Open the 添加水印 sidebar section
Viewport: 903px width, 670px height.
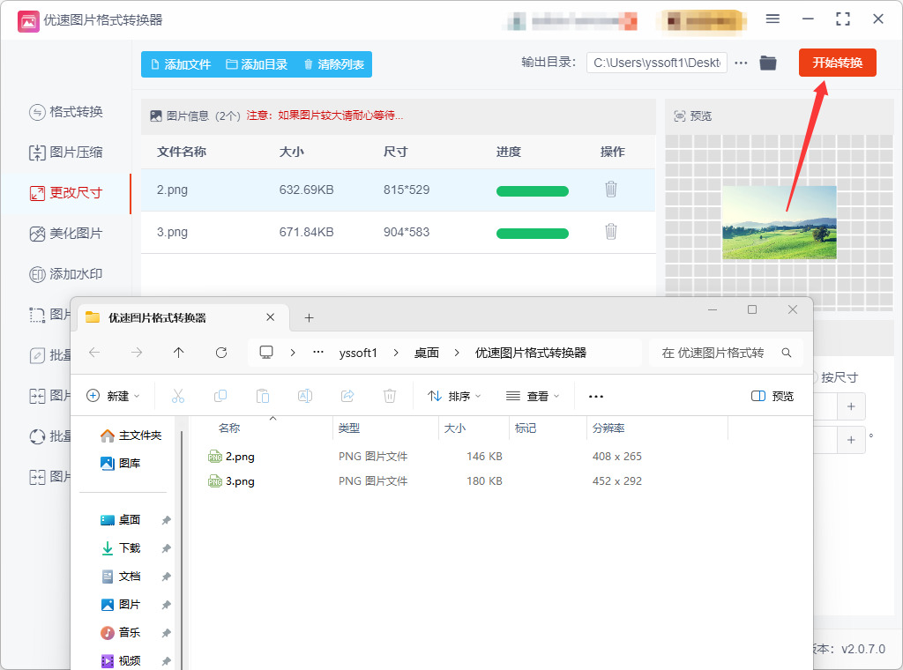point(66,274)
